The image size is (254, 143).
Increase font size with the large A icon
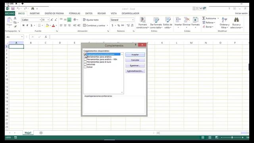click(52, 20)
